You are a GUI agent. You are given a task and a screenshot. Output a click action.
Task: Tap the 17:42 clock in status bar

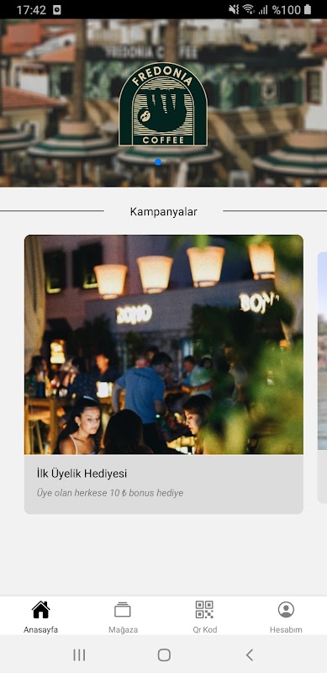(x=31, y=10)
